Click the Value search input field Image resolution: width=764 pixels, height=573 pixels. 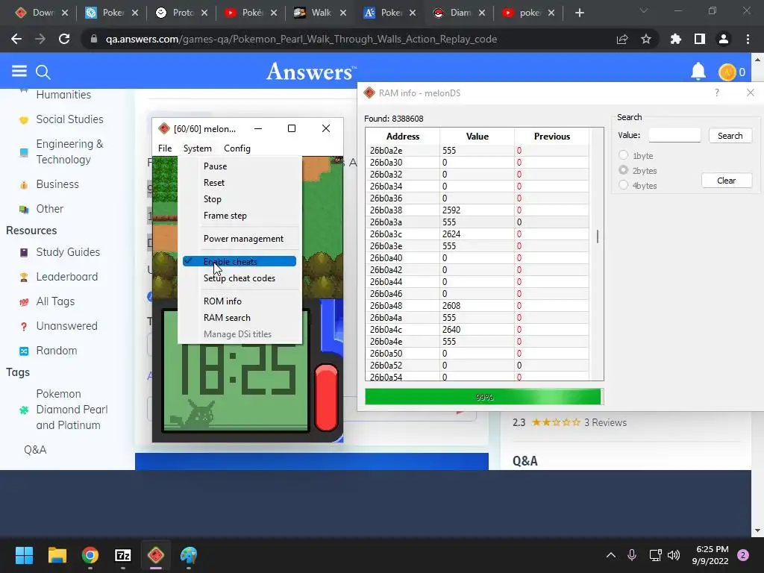[674, 135]
